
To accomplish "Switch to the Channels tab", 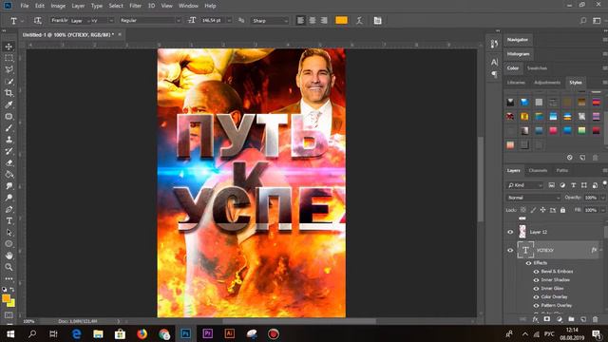I will (538, 171).
